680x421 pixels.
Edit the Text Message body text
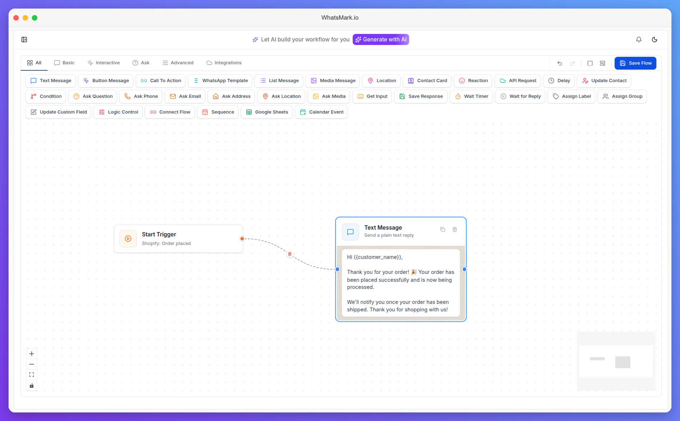click(x=401, y=283)
